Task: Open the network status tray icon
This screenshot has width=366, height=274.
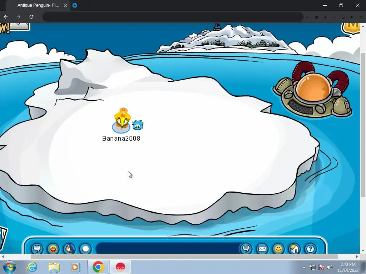Action: pyautogui.click(x=312, y=267)
